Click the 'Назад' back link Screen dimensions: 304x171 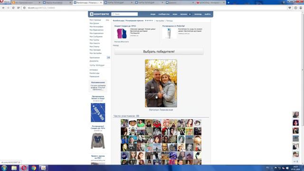[116, 46]
